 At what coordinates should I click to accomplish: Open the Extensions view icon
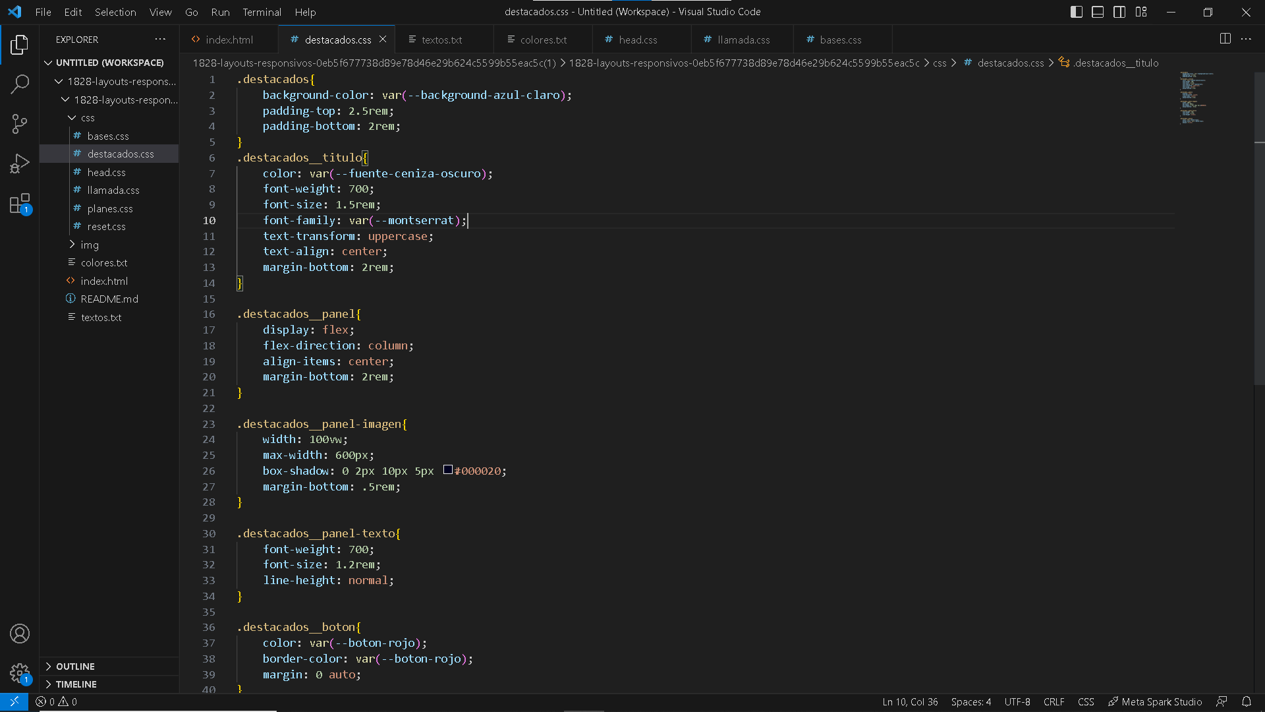pos(20,204)
